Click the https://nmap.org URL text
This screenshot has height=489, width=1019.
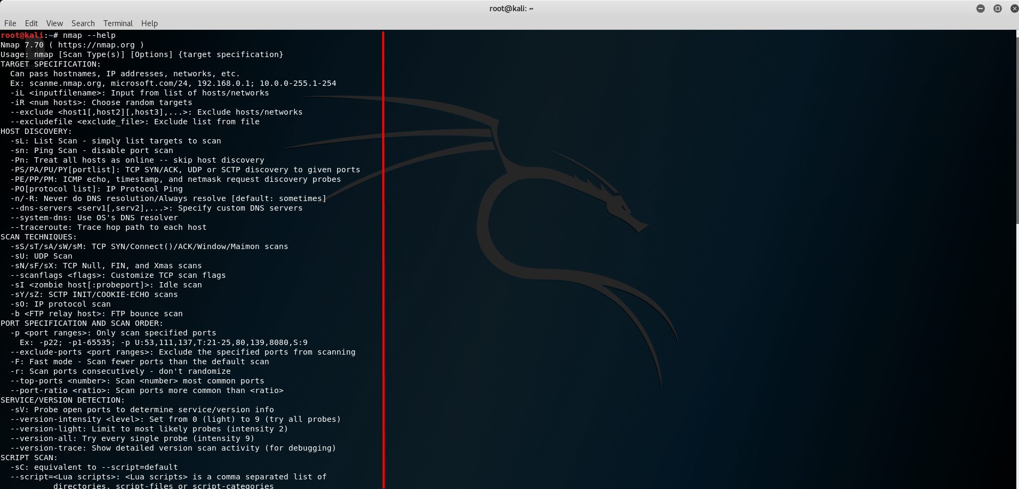[x=97, y=45]
